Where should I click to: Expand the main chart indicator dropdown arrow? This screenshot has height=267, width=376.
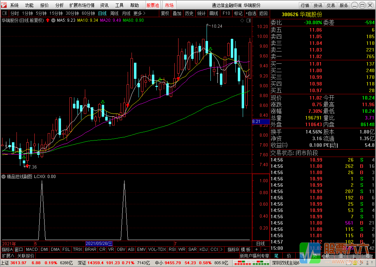(x=53, y=20)
